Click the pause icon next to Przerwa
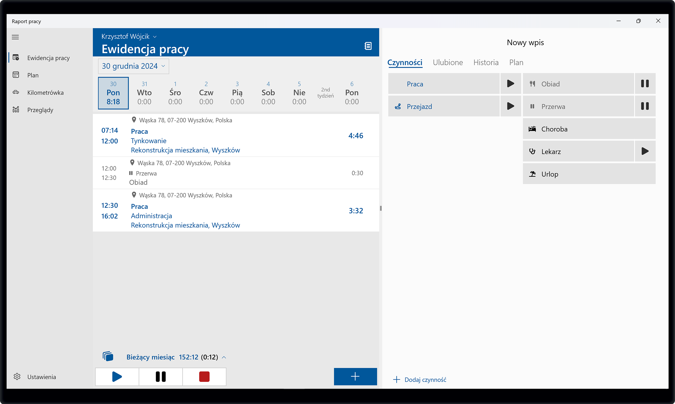The height and width of the screenshot is (404, 675). click(x=645, y=106)
